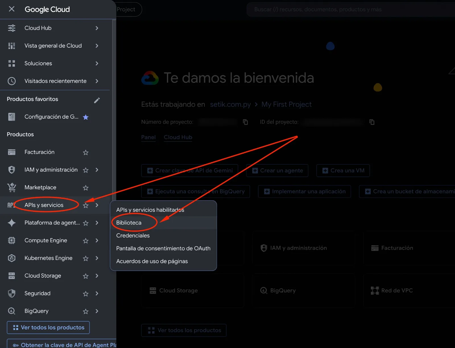455x348 pixels.
Task: Click the API icon beside APIs y servicios
Action: click(11, 205)
